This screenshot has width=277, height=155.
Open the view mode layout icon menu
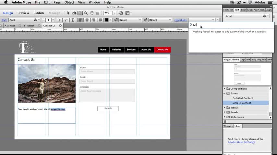click(128, 13)
